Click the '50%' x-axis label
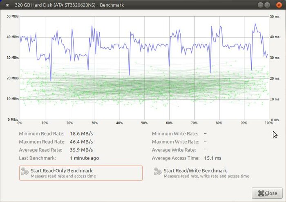The image size is (286, 202). click(144, 123)
